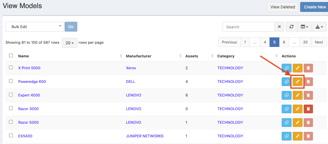
Task: Tick the checkbox for Poweredge 600
Action: pos(11,81)
